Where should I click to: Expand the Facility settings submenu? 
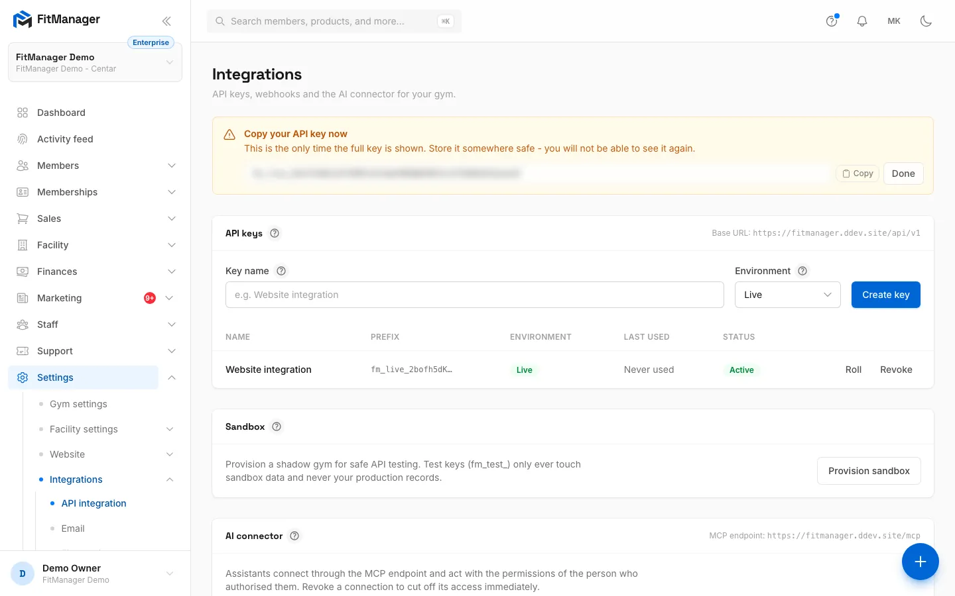coord(170,429)
